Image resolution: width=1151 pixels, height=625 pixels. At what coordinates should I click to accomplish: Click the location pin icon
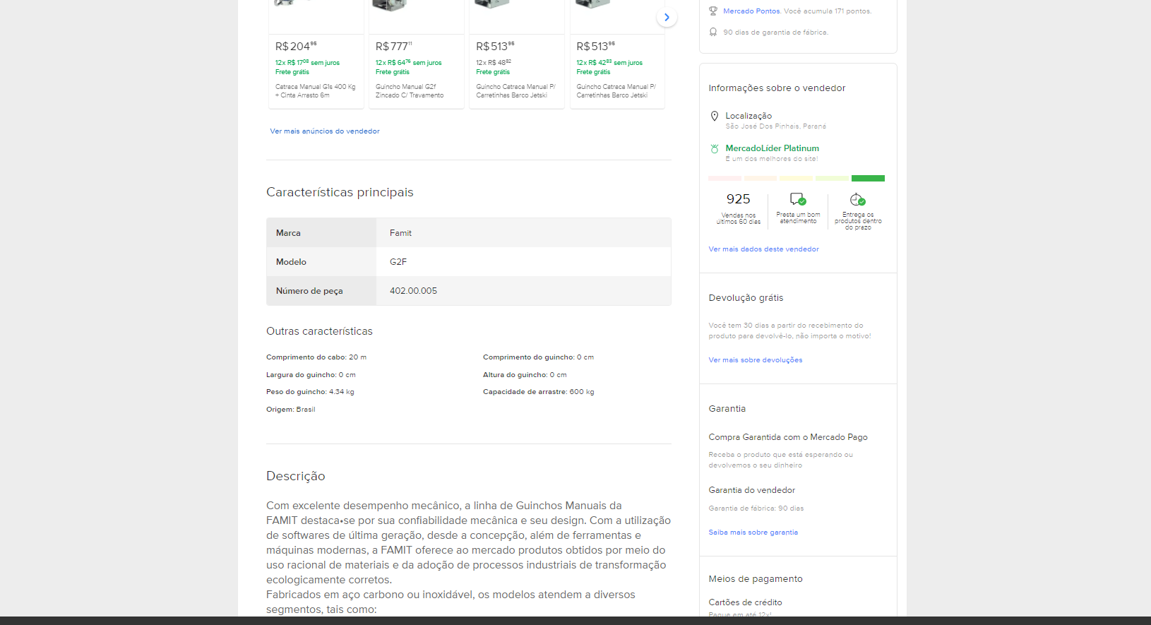pyautogui.click(x=714, y=117)
